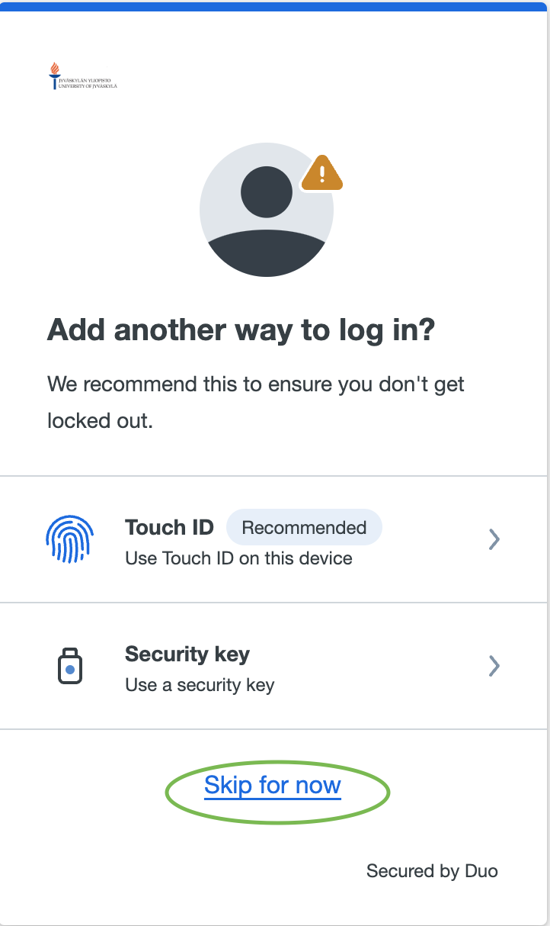The height and width of the screenshot is (926, 550).
Task: Select the Recommended badge beside Touch ID
Action: coord(304,527)
